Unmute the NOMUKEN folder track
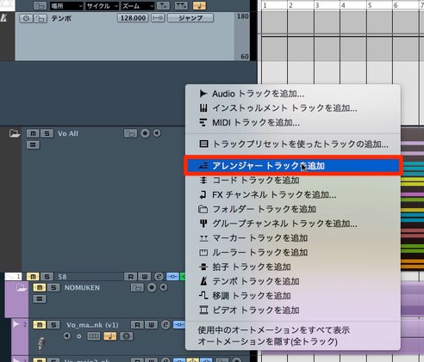This screenshot has width=424, height=362. (40, 287)
